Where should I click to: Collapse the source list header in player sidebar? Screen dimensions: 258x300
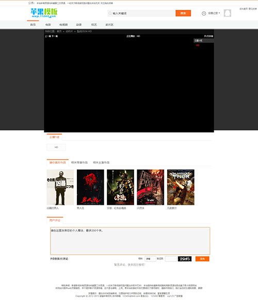203,41
